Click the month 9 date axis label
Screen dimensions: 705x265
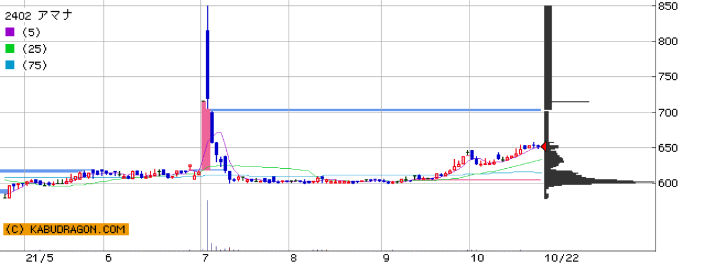point(386,257)
